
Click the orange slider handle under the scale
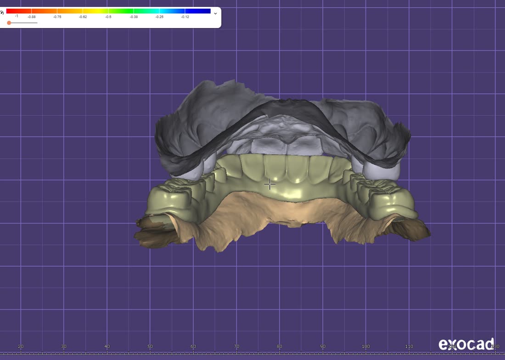(x=9, y=23)
